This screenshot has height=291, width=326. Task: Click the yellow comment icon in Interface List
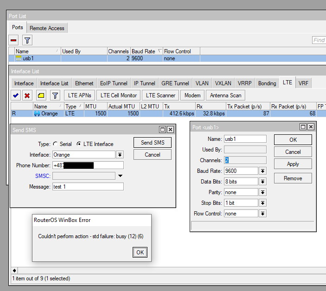pyautogui.click(x=40, y=95)
